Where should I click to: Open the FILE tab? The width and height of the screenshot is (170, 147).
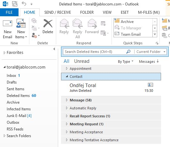tap(9, 12)
